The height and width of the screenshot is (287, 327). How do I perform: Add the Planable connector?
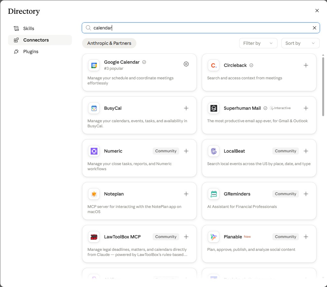tap(306, 237)
